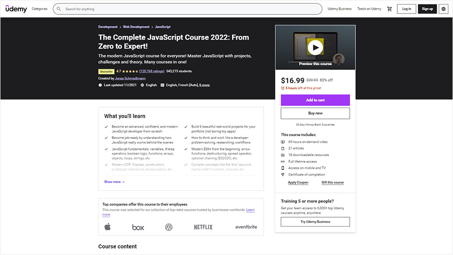
Task: Click the Netflix company logo
Action: (x=203, y=227)
